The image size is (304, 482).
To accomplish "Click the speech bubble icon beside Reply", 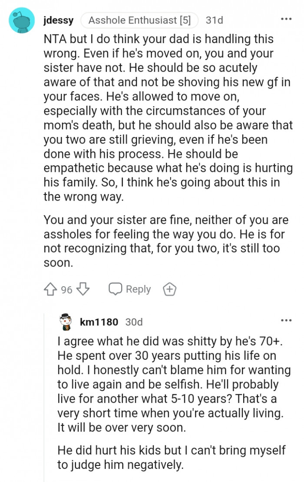I will [116, 289].
